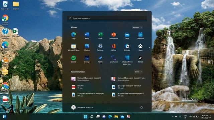Image resolution: width=214 pixels, height=120 pixels.
Task: Open volume control in system tray
Action: coord(194,117)
